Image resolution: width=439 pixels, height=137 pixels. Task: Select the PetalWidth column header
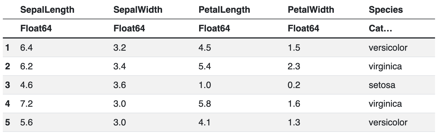click(311, 10)
